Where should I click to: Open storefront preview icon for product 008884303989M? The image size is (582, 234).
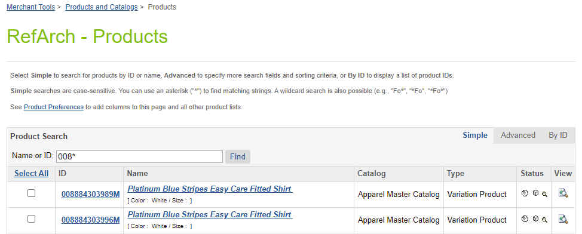[563, 193]
